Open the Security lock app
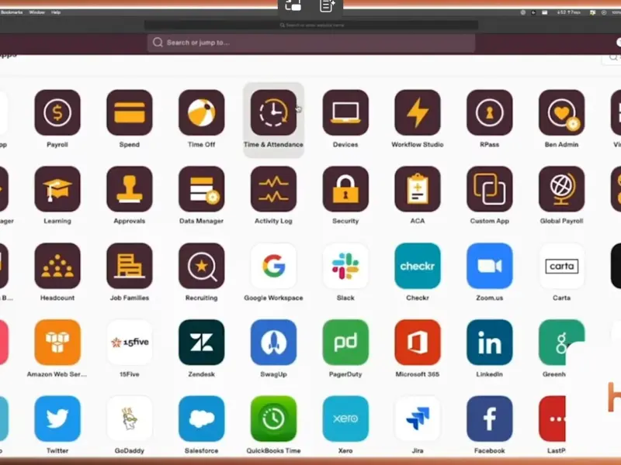621x465 pixels. 345,189
